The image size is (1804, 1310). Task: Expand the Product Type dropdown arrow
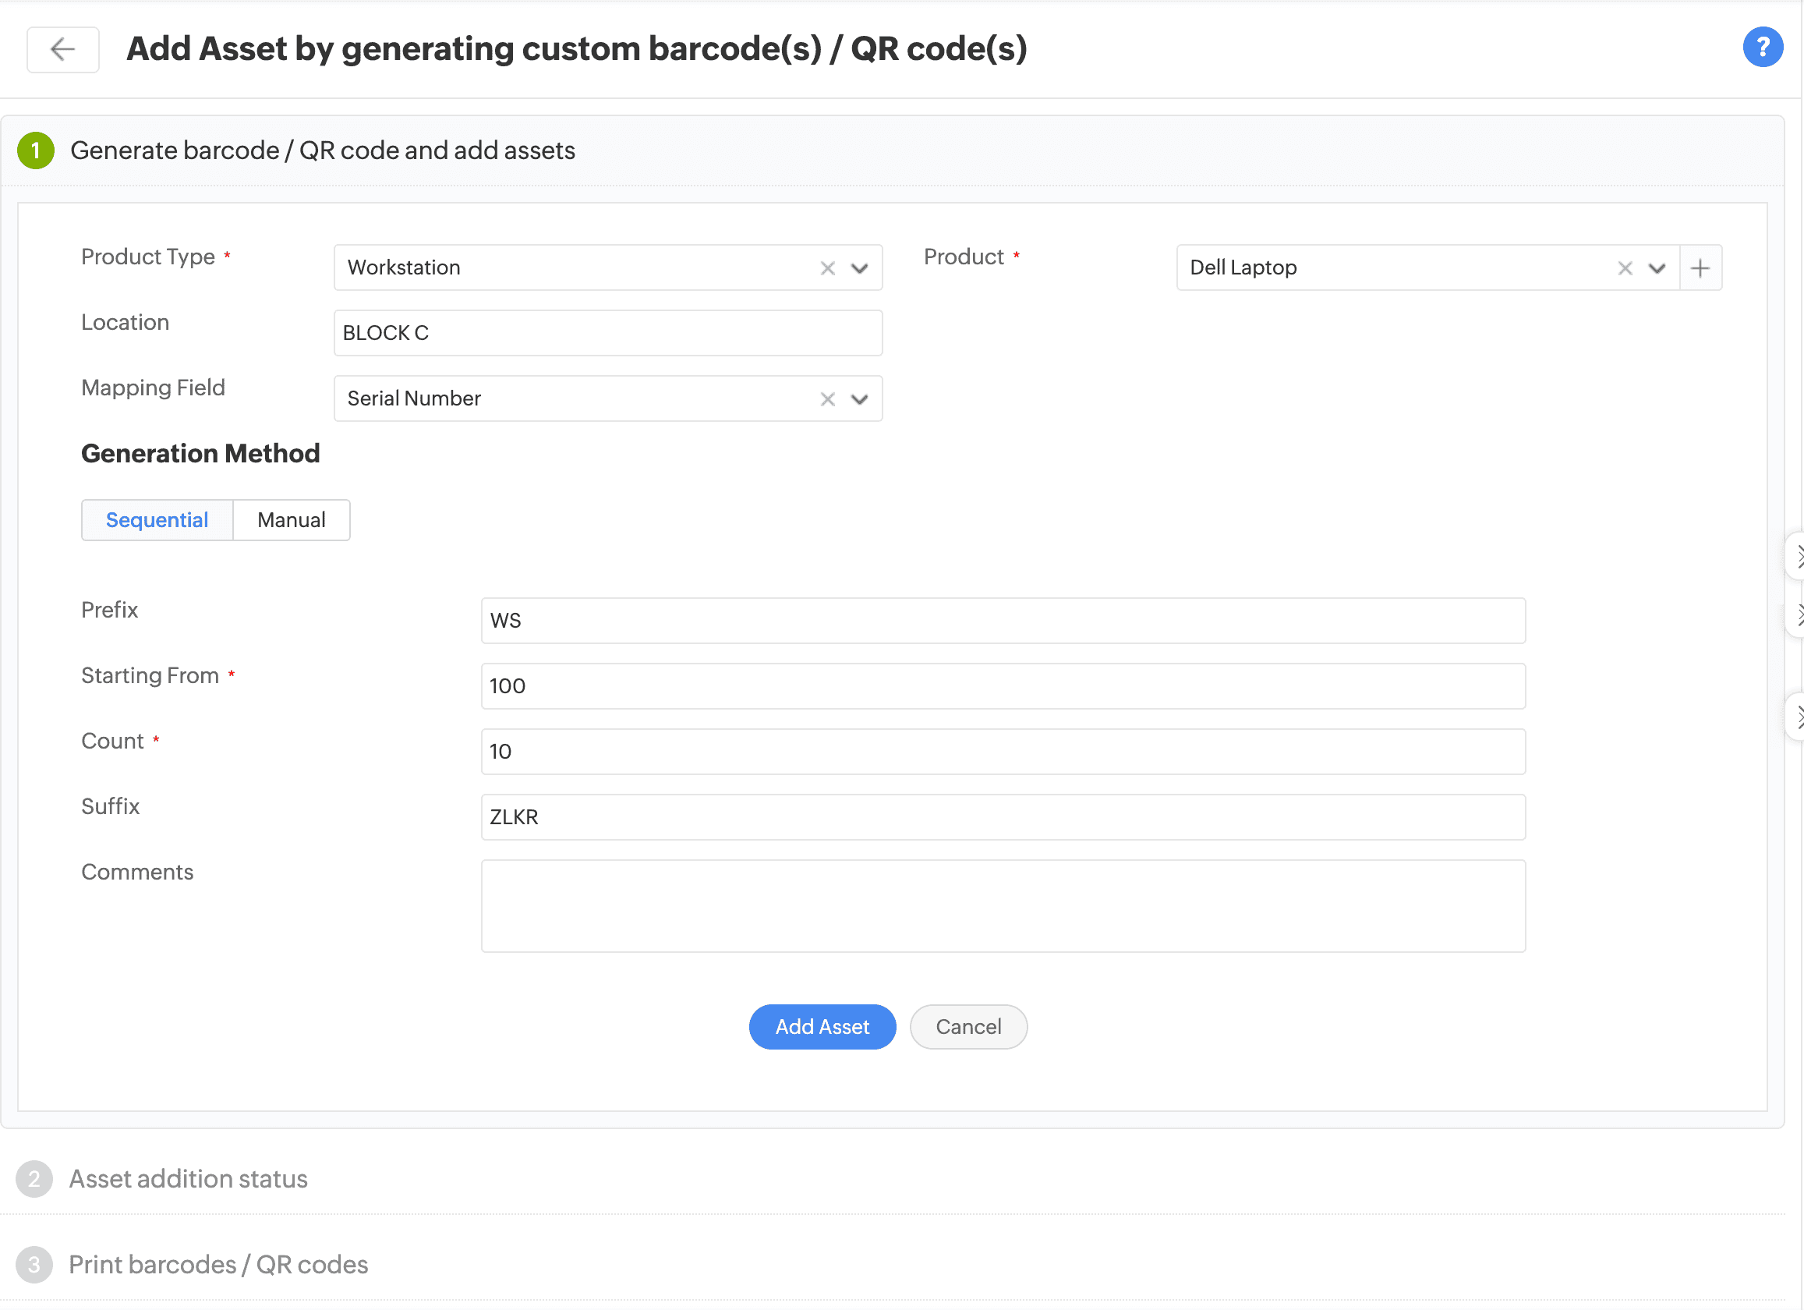click(859, 268)
